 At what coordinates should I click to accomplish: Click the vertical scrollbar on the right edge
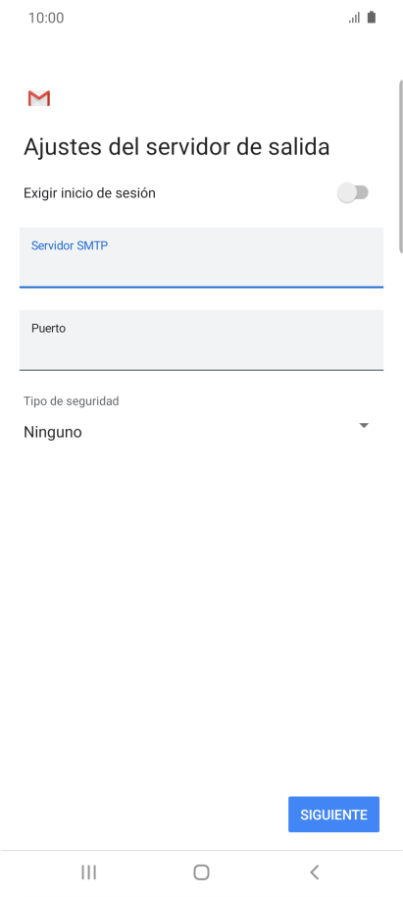coord(400,166)
